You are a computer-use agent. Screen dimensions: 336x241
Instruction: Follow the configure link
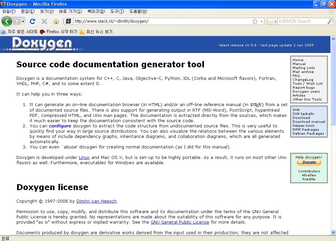click(x=60, y=126)
